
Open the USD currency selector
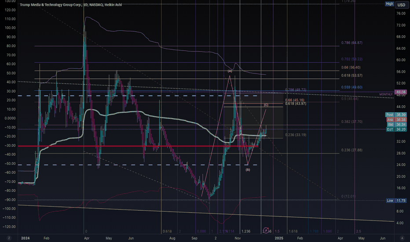[401, 5]
